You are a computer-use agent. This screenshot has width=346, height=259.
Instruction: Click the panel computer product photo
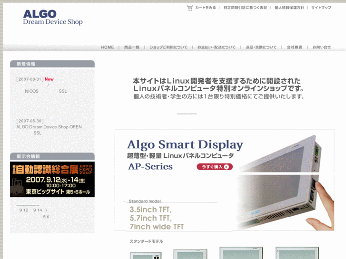286,182
